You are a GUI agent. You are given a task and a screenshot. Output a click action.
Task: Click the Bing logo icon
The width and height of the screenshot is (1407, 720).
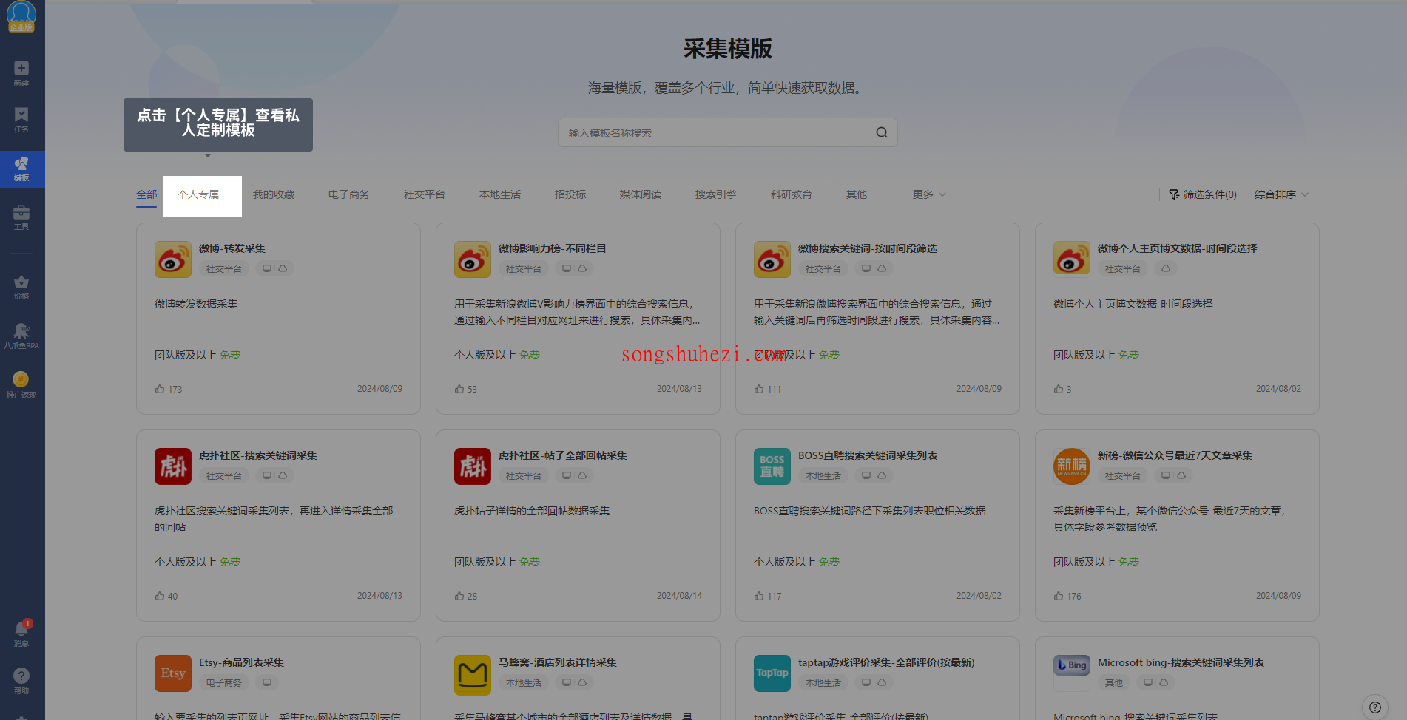click(1072, 665)
